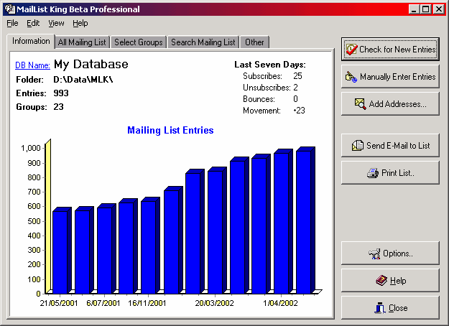Click the 20/03/2002 axis date label

214,303
